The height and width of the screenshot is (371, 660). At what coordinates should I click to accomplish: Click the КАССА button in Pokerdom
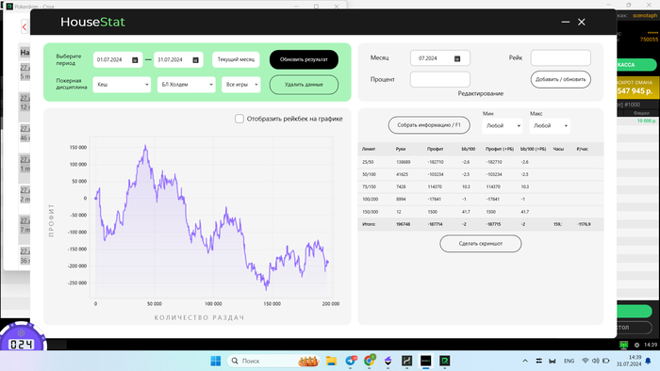coord(635,65)
